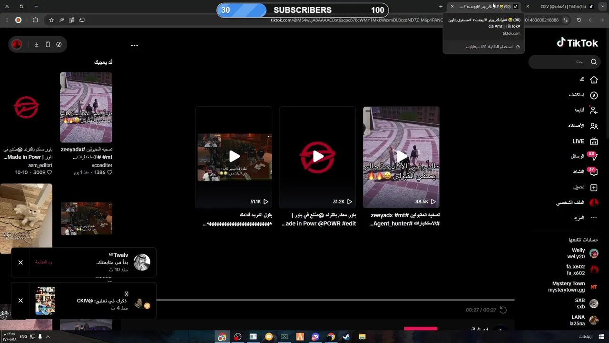Dismiss the MTTwelv follow notification
This screenshot has height=343, width=609.
coord(20,262)
